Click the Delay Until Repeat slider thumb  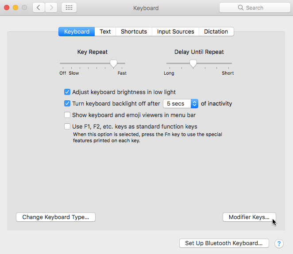(x=193, y=64)
